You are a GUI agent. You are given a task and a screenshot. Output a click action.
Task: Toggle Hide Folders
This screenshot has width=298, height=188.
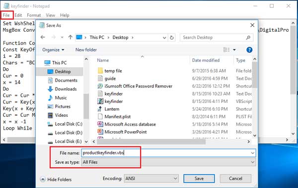tap(56, 179)
